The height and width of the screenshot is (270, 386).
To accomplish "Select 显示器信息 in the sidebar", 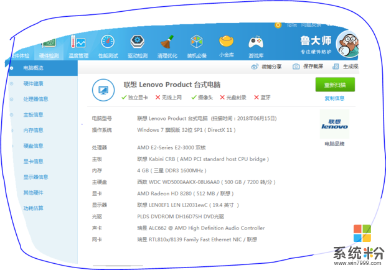I will point(35,177).
